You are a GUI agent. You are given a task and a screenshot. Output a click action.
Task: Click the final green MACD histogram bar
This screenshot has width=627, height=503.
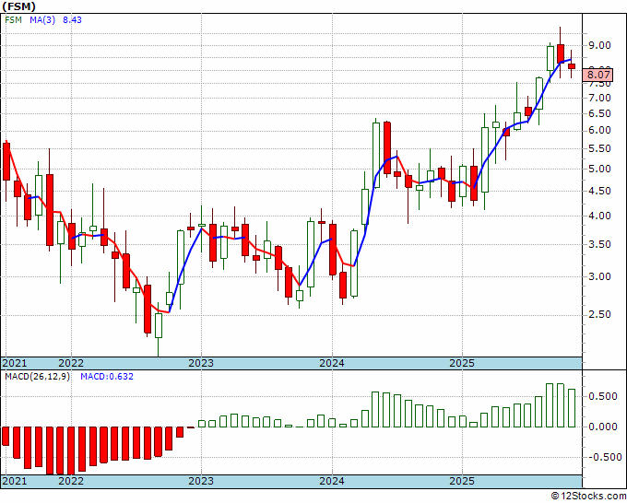tap(572, 408)
